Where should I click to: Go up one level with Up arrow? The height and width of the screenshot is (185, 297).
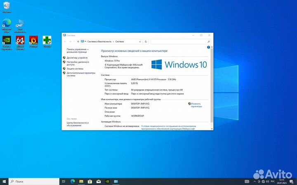pyautogui.click(x=78, y=42)
